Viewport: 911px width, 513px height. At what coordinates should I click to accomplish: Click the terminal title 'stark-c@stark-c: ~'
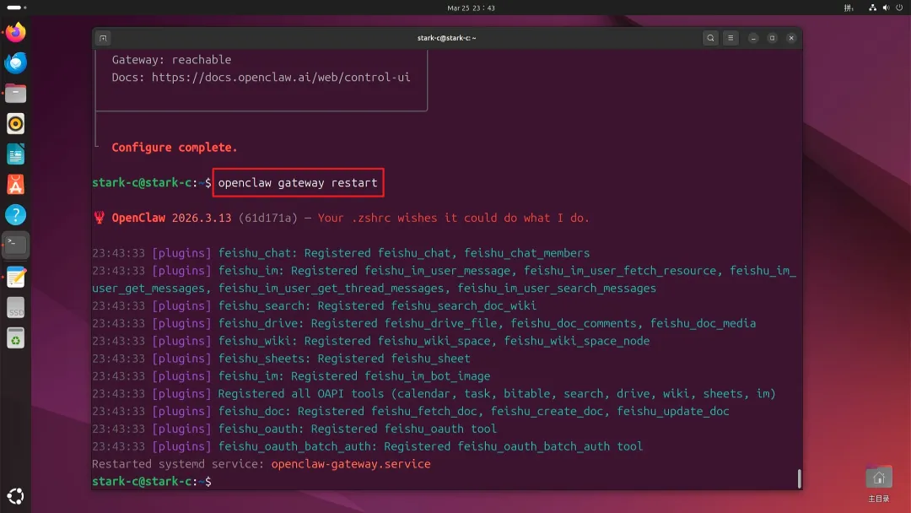pos(447,38)
